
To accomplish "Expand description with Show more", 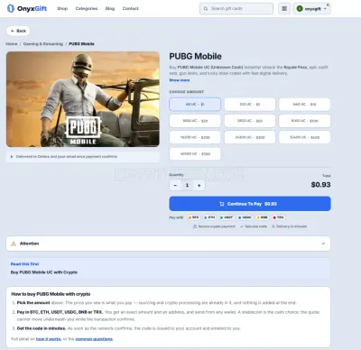I will [180, 80].
